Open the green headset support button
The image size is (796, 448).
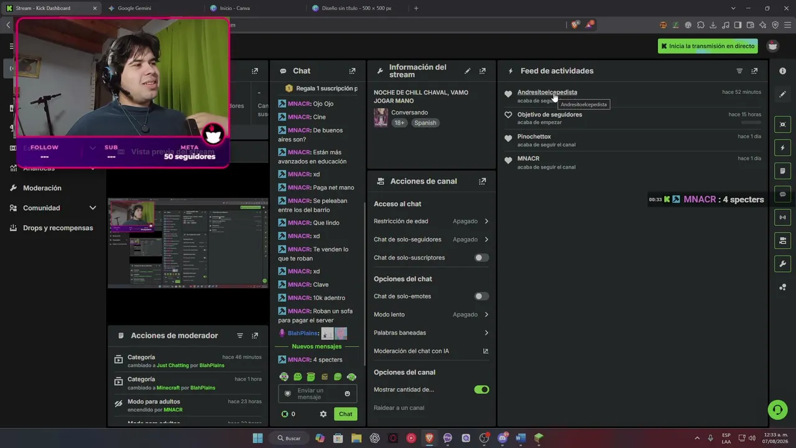tap(777, 409)
